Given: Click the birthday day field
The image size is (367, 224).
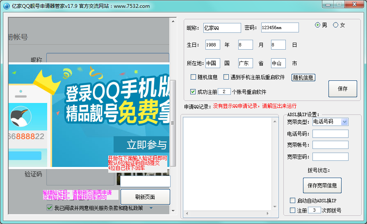Looking at the screenshot, I should click(278, 45).
